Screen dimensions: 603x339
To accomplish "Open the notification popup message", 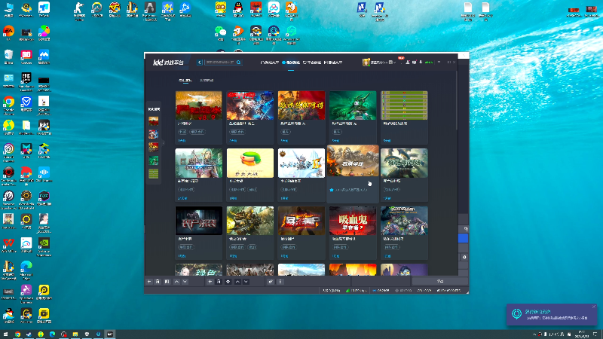I will (552, 315).
